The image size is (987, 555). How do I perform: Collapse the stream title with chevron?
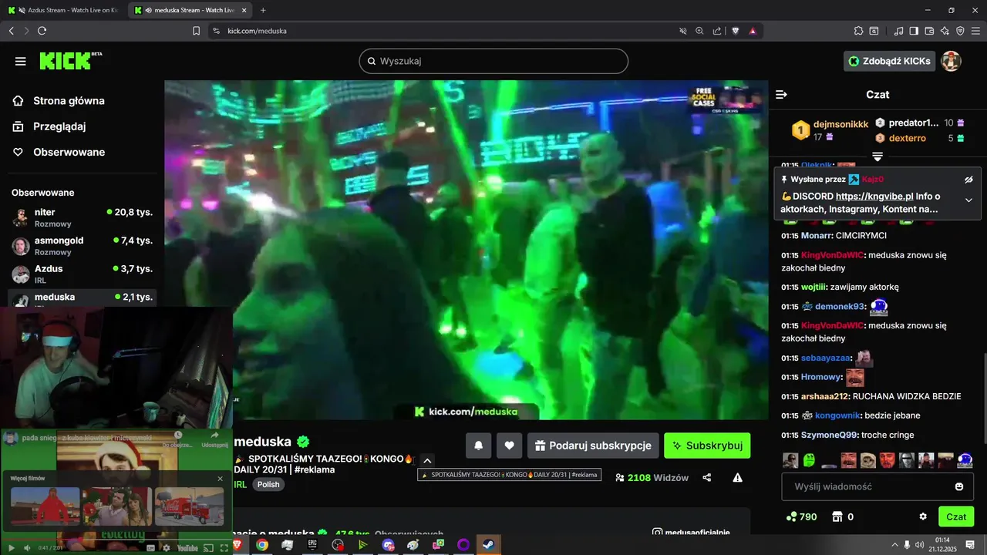pos(428,460)
